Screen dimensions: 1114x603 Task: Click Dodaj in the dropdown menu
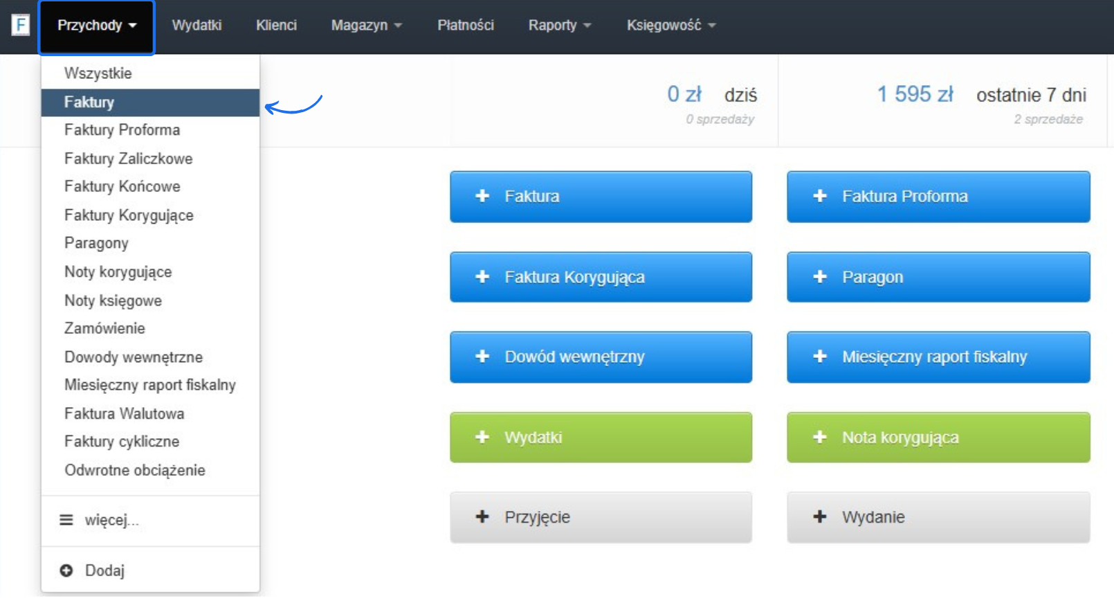point(150,570)
